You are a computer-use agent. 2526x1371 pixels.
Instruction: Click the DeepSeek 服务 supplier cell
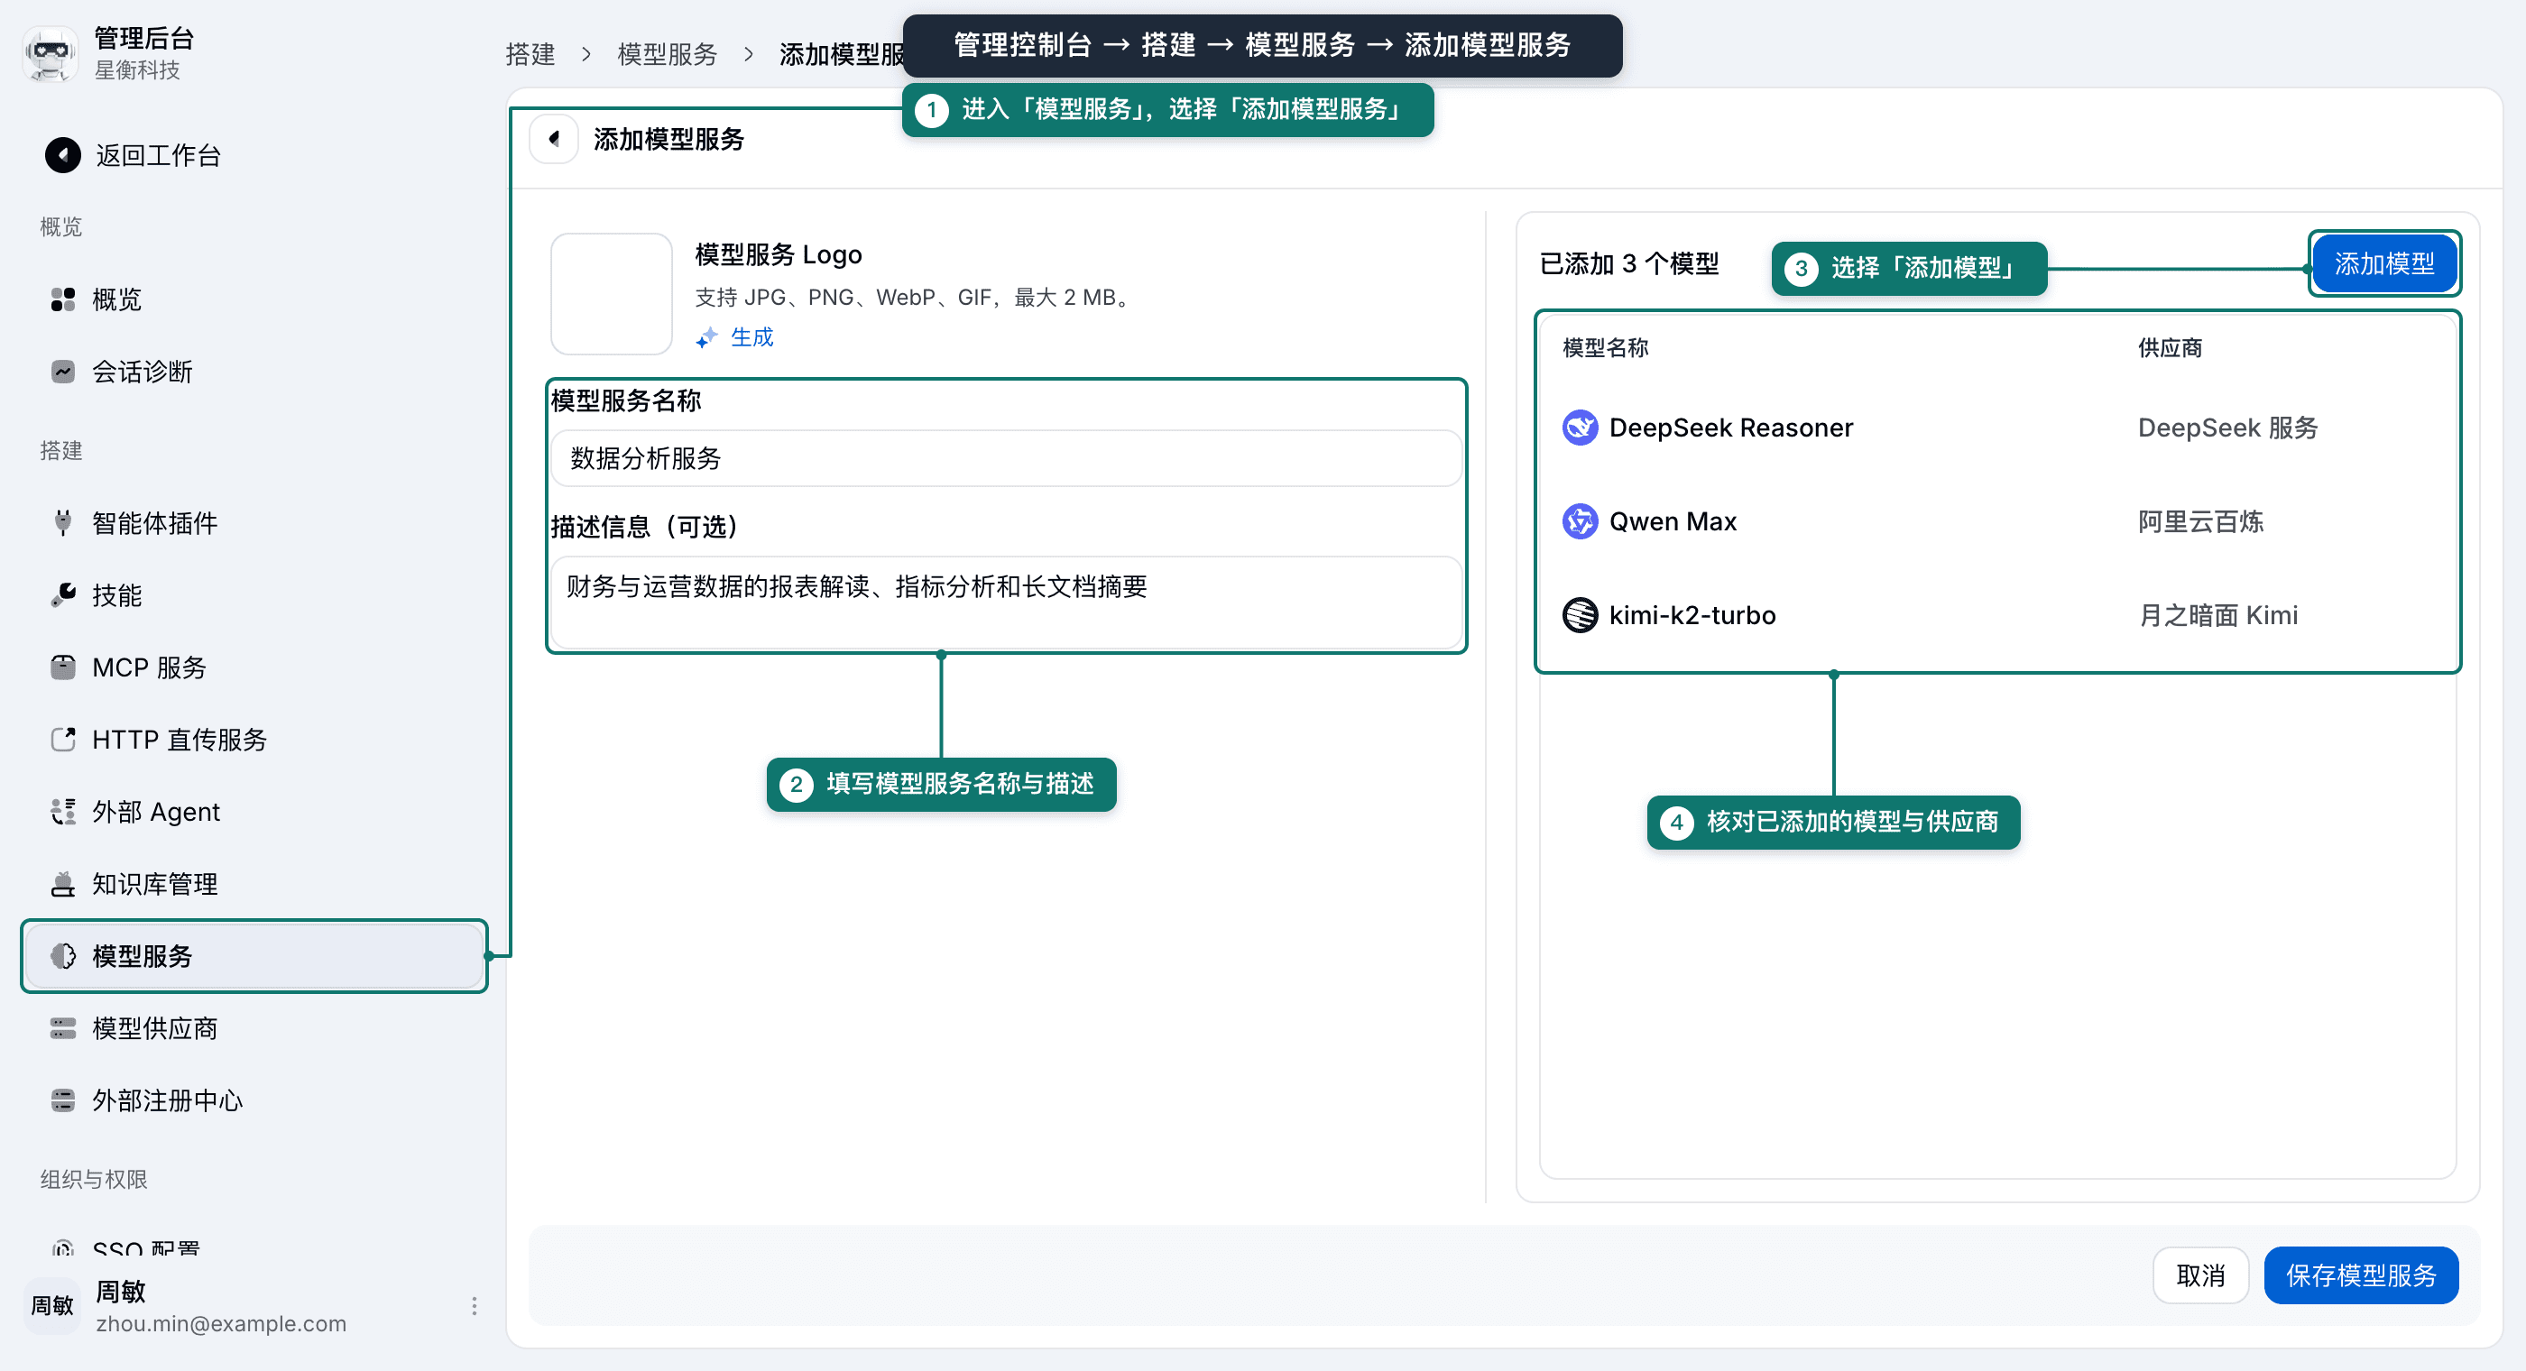2228,428
